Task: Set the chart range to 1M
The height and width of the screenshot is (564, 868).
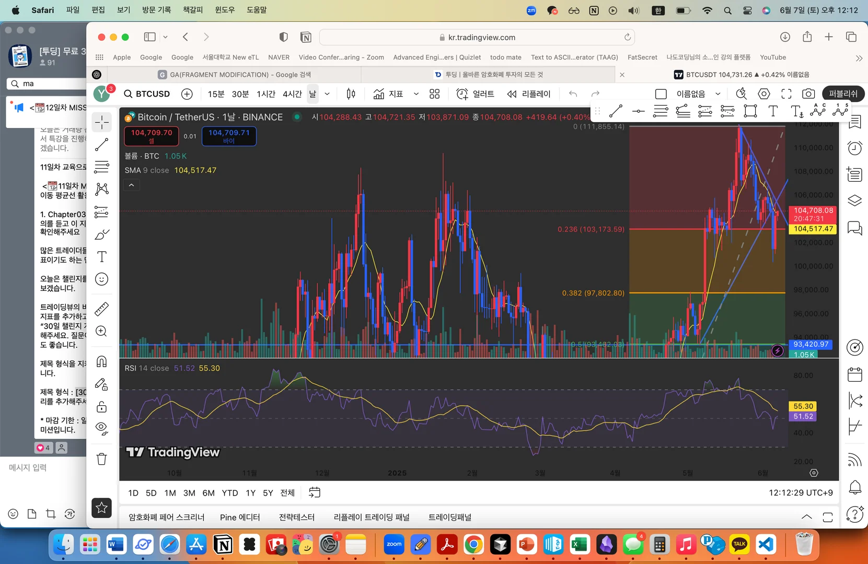Action: click(x=170, y=493)
